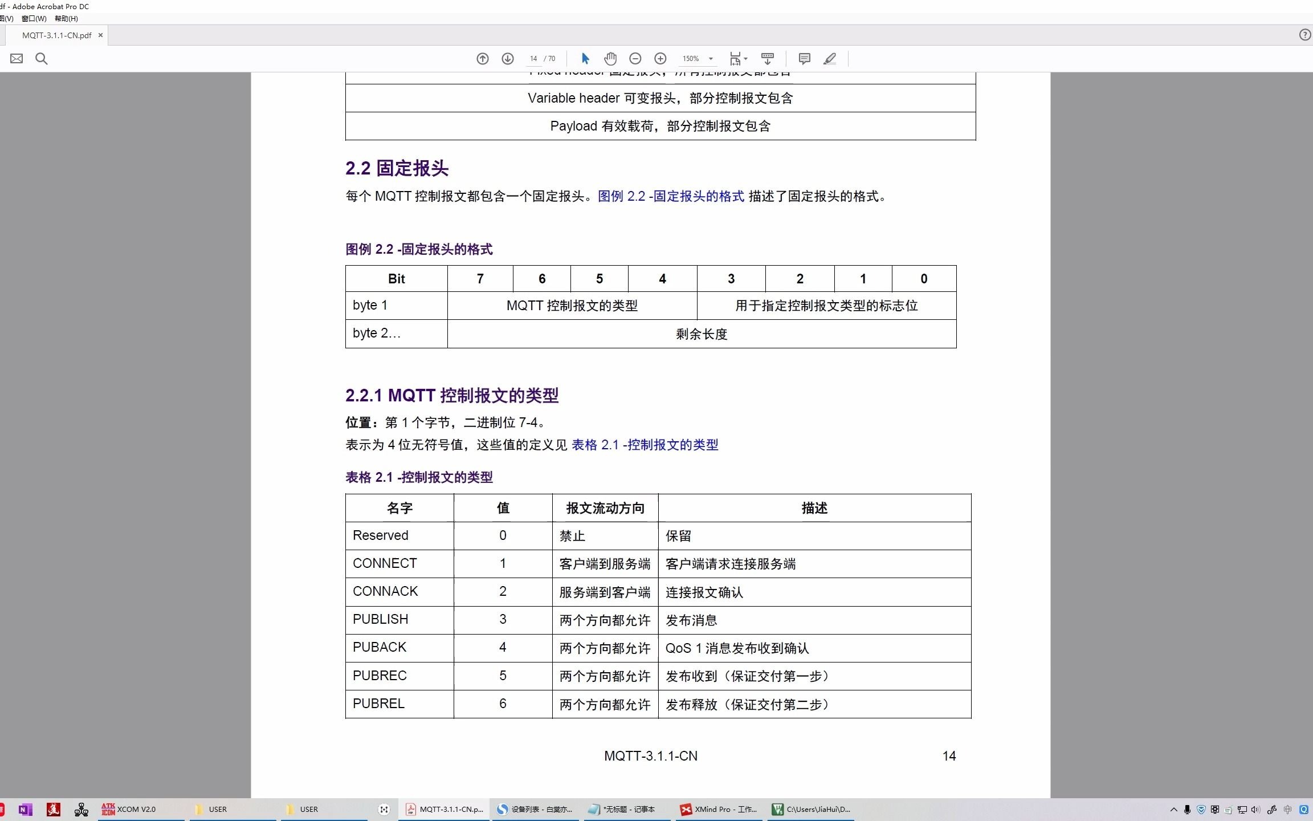Send file by email envelope icon

17,59
